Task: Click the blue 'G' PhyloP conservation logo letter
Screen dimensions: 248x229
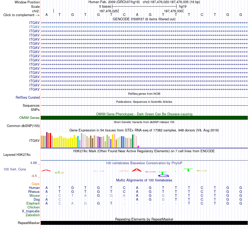Action: [163, 176]
